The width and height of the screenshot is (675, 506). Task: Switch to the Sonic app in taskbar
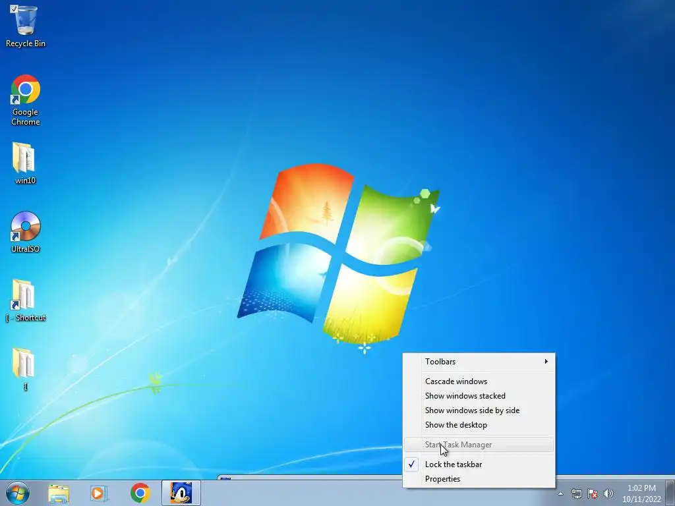[181, 493]
